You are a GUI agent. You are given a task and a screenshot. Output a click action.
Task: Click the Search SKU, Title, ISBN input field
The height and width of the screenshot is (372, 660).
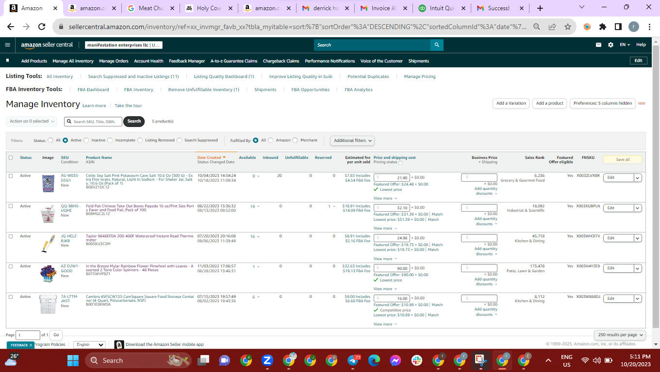pos(93,122)
